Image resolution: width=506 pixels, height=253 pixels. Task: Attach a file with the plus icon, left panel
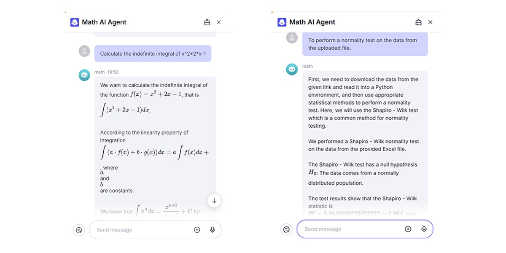click(x=197, y=230)
